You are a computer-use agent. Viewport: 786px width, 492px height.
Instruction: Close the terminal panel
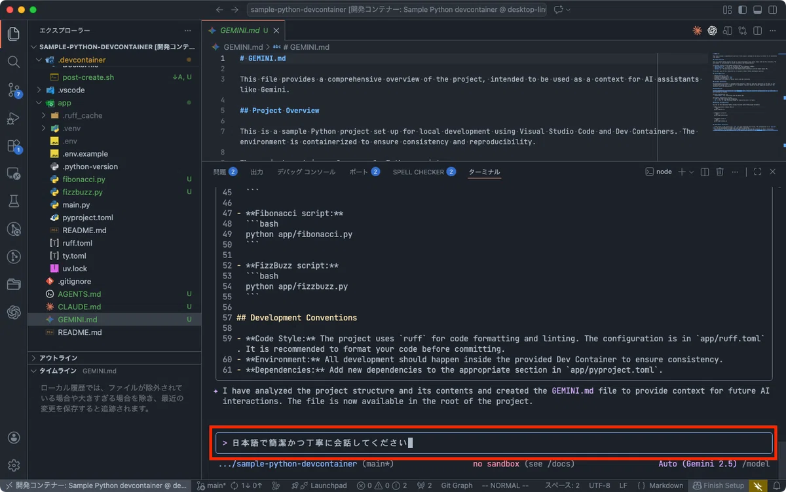[x=773, y=172]
